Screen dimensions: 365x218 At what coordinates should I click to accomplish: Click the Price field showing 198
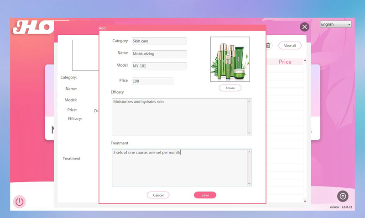[x=152, y=81]
